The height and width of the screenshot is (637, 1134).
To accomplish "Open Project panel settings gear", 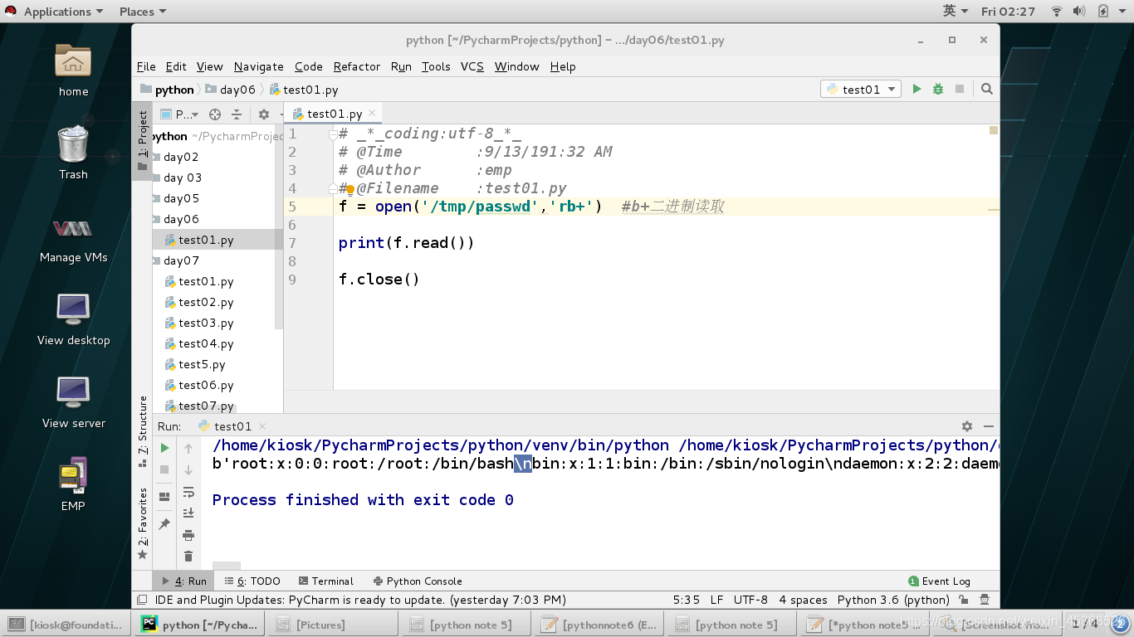I will [264, 114].
